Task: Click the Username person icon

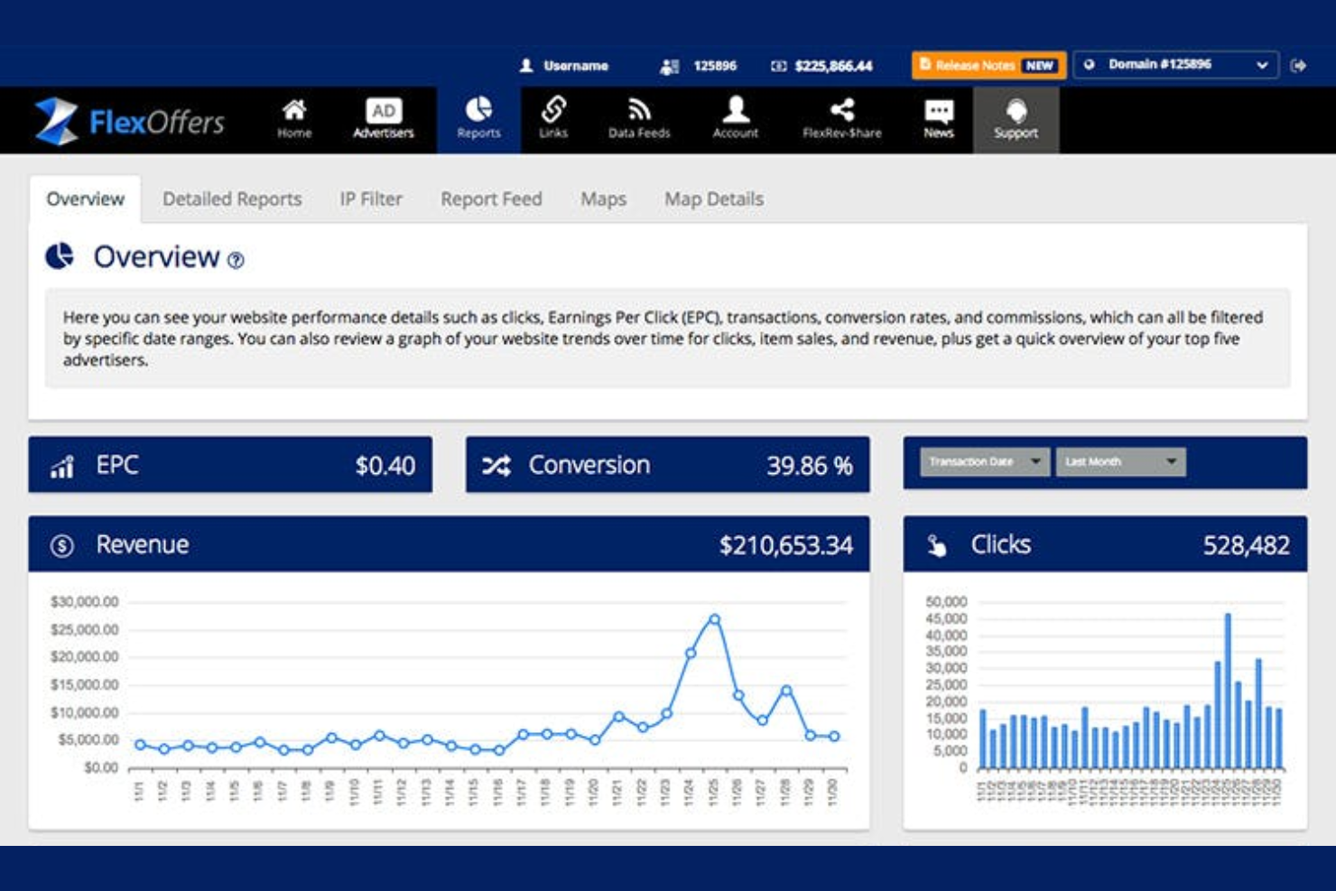Action: click(x=526, y=66)
